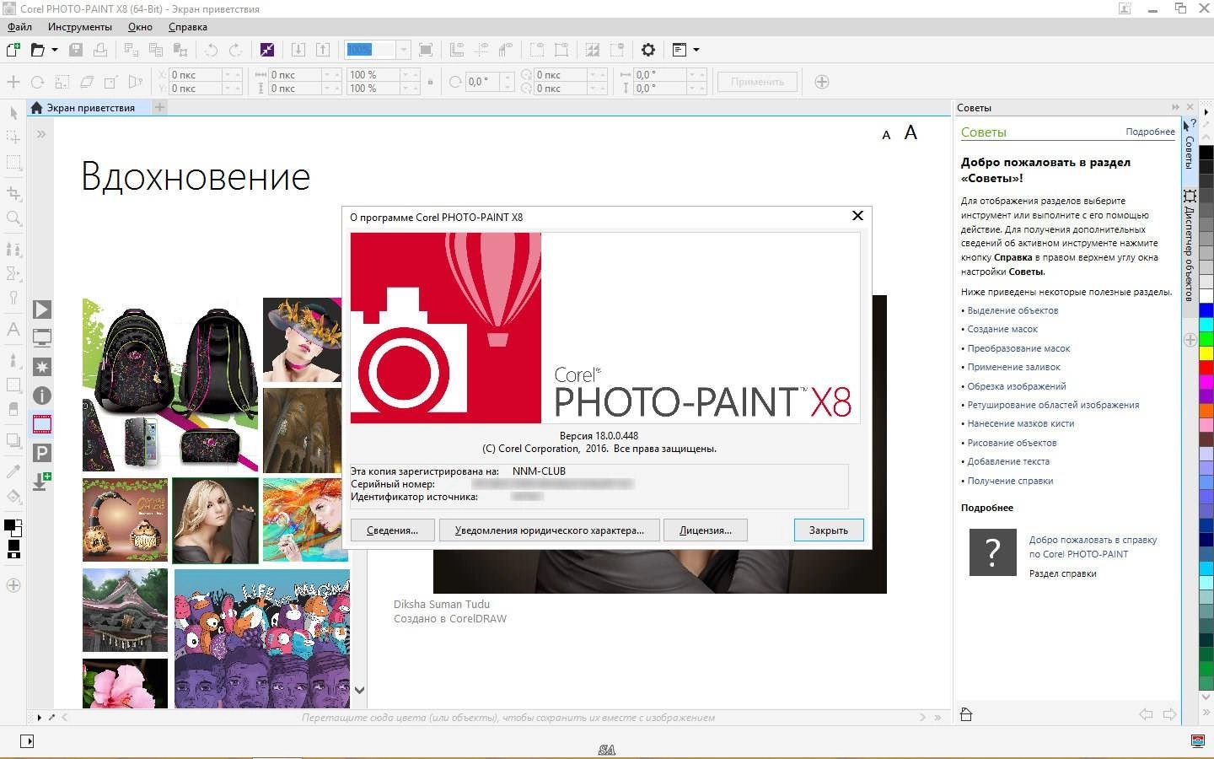Pick the yellow swatch in color palette

(1206, 353)
